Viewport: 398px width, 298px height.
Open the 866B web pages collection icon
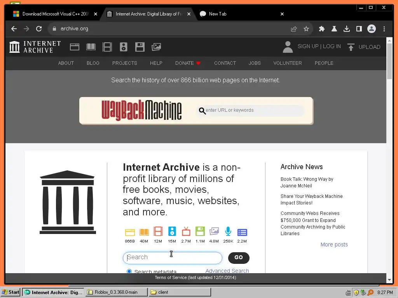(x=130, y=232)
